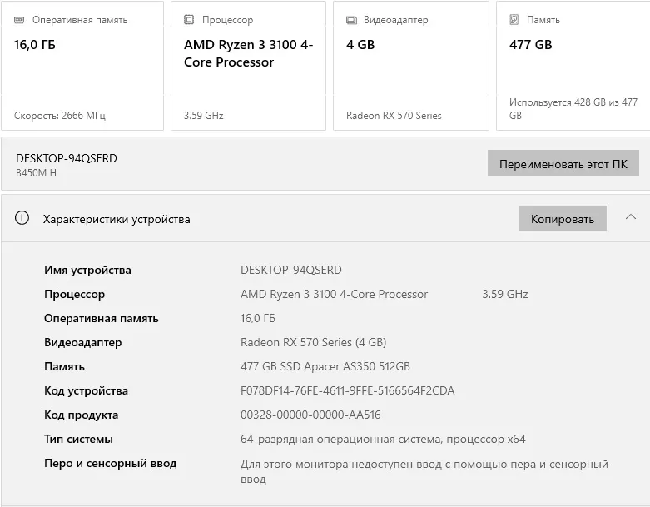The image size is (650, 507).
Task: Select DESKTOP-94QSERD value in device specs
Action: [x=291, y=270]
